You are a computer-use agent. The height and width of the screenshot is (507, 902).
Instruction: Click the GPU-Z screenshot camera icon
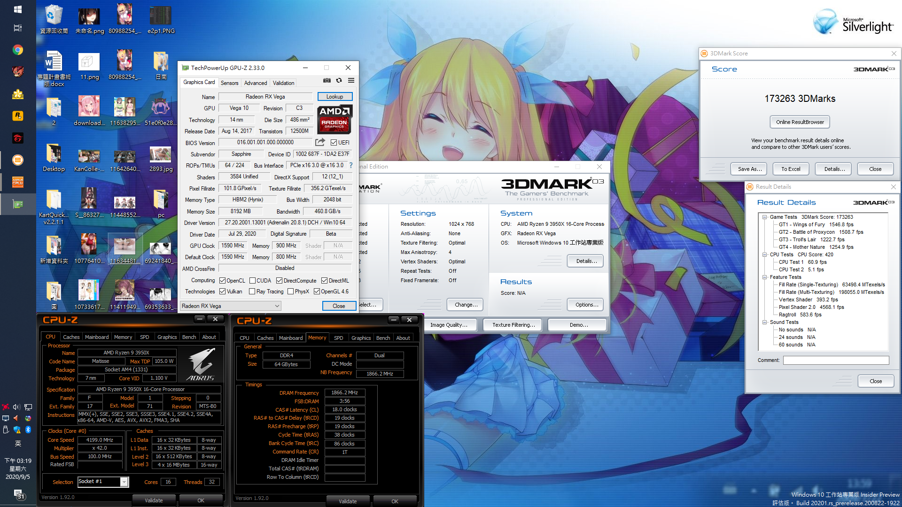327,81
